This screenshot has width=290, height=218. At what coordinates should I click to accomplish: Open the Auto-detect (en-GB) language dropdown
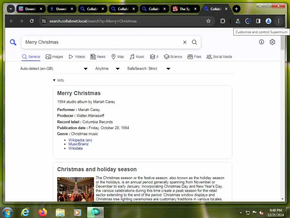point(54,69)
